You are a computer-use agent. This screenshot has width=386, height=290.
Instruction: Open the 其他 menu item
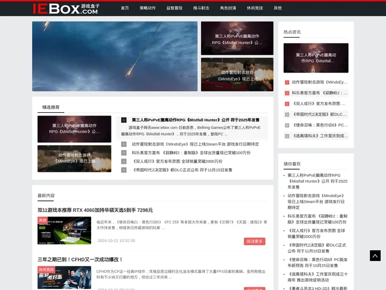click(x=278, y=8)
